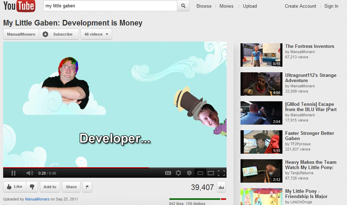Viewport: 347px width, 205px height.
Task: Open Faster Stronger Better Gaben thumbnail
Action: click(x=261, y=142)
